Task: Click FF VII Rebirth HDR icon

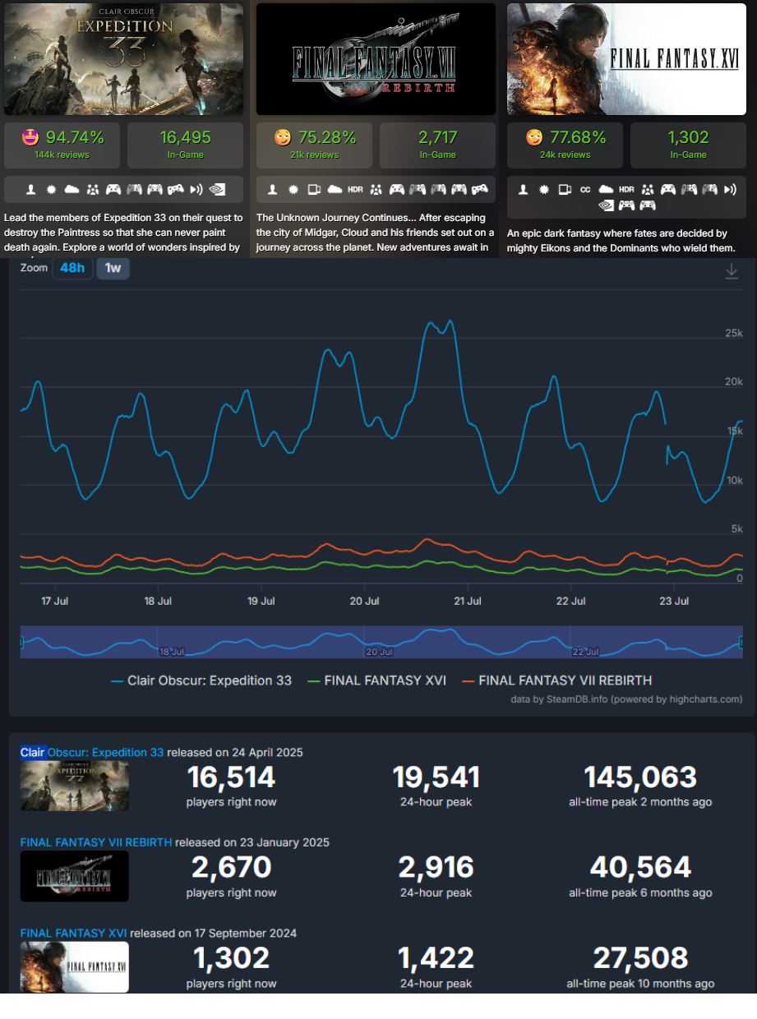Action: (x=355, y=190)
